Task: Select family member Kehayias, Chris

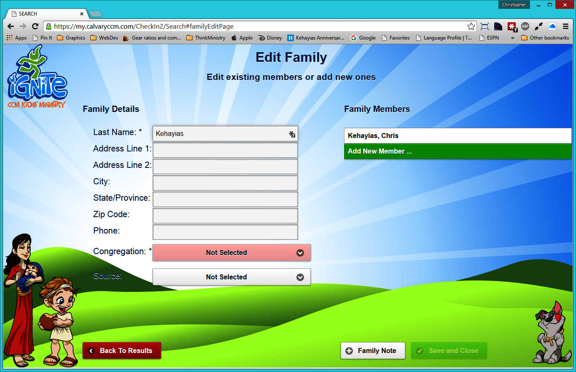Action: point(458,136)
